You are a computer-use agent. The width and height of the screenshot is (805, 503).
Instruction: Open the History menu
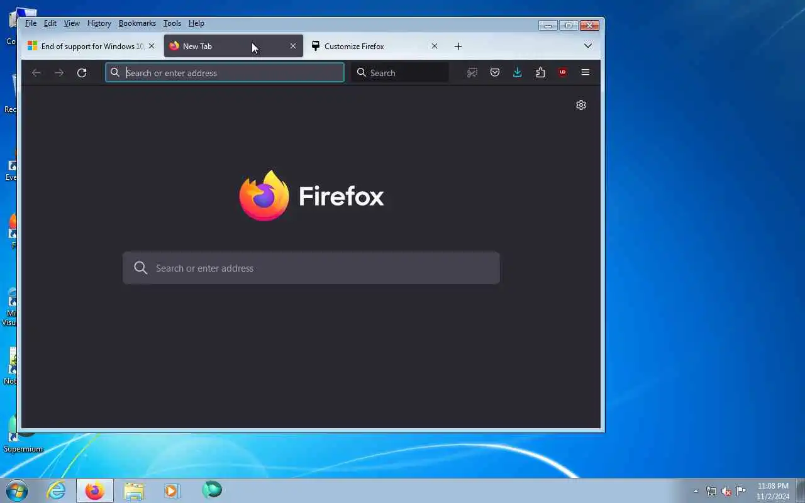99,23
